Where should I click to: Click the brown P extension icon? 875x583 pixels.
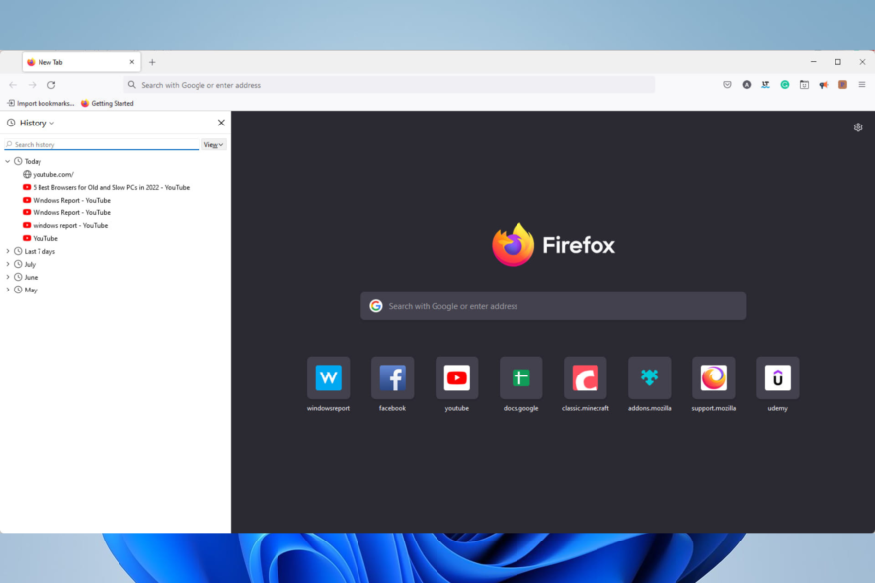click(842, 85)
